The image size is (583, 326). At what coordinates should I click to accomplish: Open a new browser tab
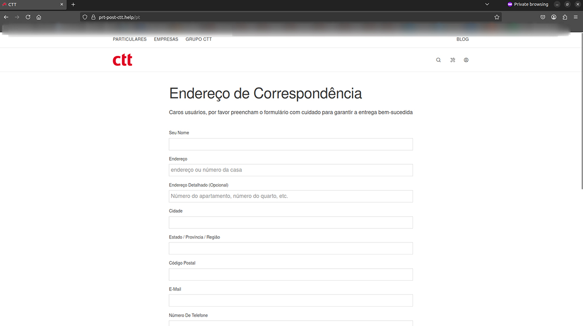pyautogui.click(x=73, y=4)
